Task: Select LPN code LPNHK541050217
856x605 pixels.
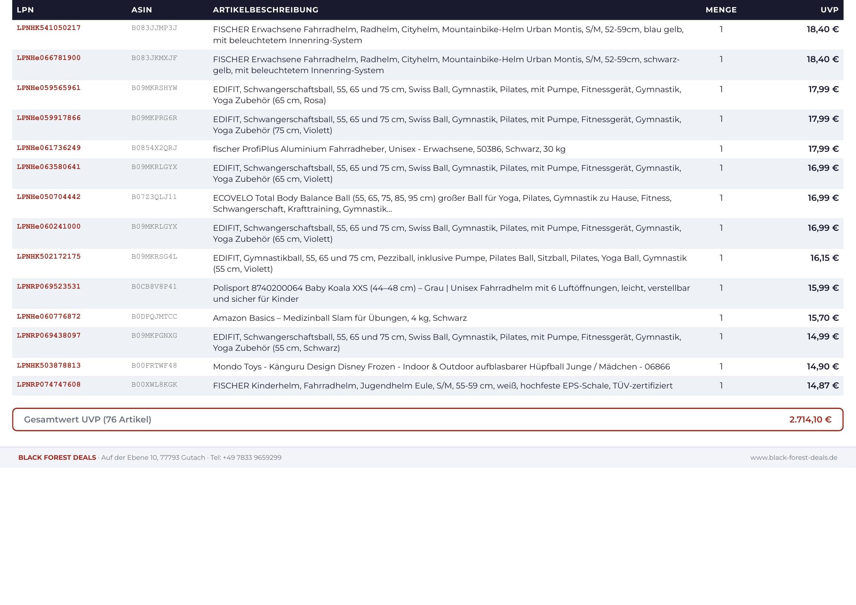Action: coord(49,28)
